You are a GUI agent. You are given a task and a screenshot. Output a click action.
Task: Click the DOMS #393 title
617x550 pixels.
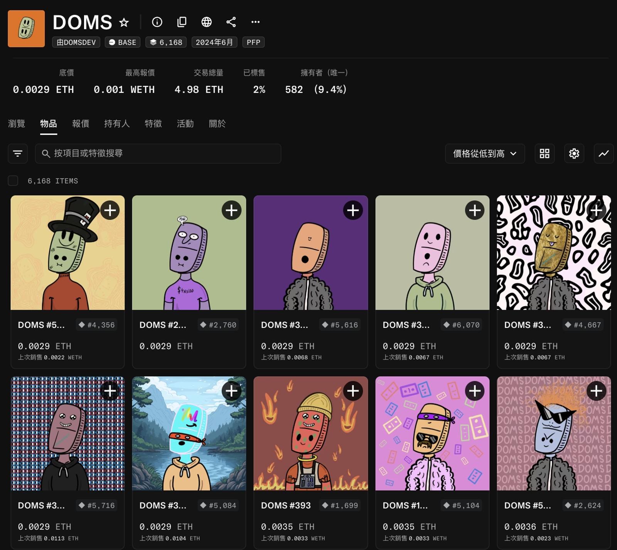click(286, 505)
